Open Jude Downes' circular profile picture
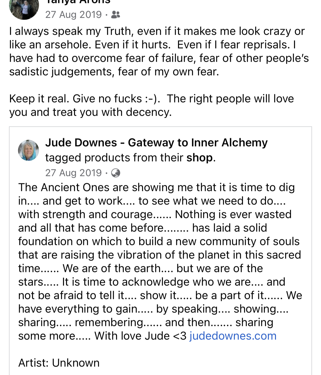321x375 pixels. 28,150
